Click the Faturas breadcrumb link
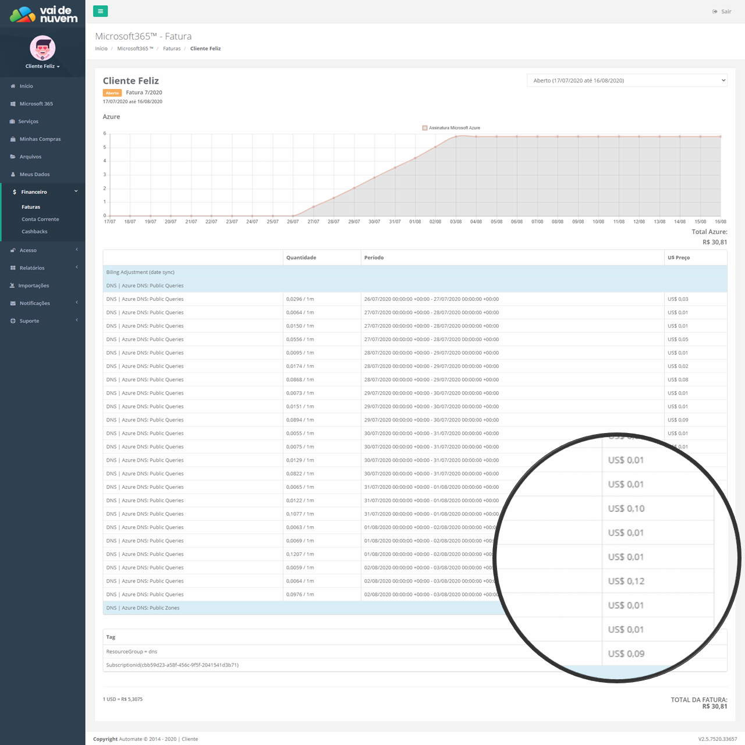This screenshot has height=745, width=745. click(x=172, y=49)
